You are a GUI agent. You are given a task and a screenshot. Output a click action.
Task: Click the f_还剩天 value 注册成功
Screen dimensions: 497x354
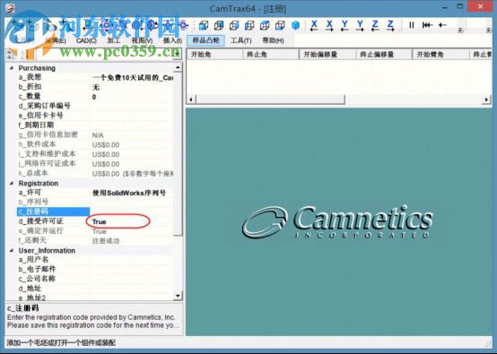(x=106, y=241)
